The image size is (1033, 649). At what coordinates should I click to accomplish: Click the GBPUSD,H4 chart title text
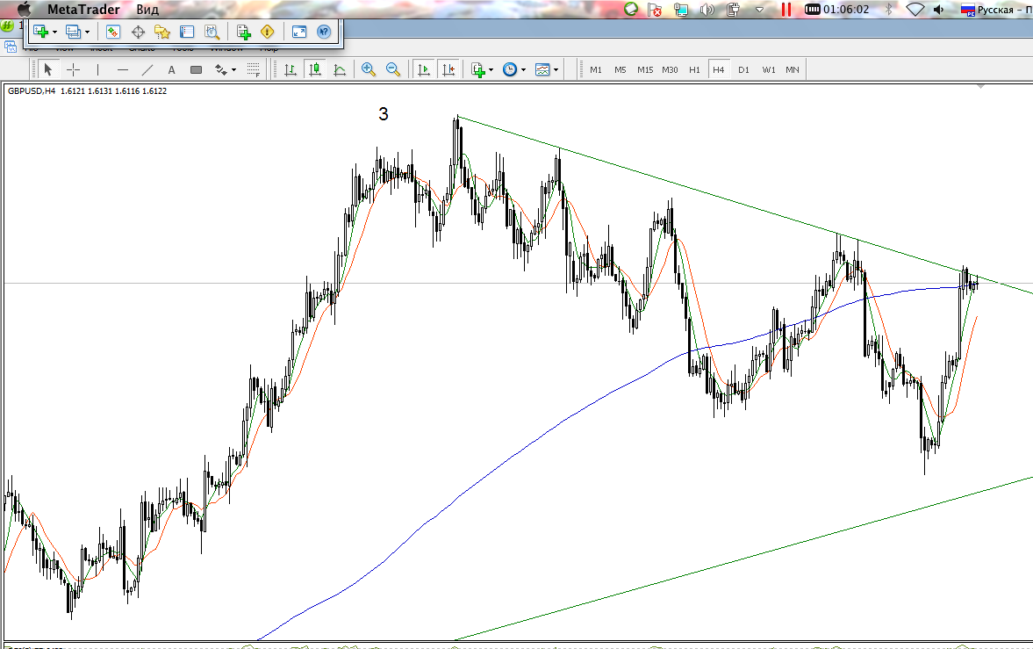32,91
